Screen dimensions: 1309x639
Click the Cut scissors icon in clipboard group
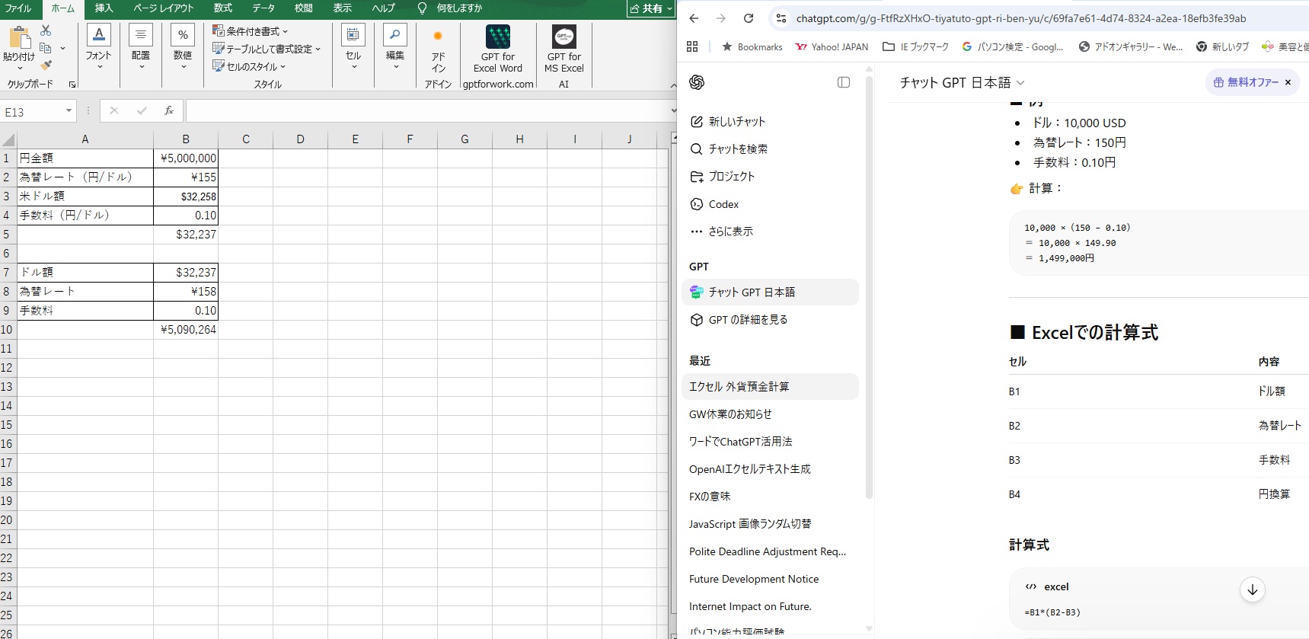click(x=46, y=30)
